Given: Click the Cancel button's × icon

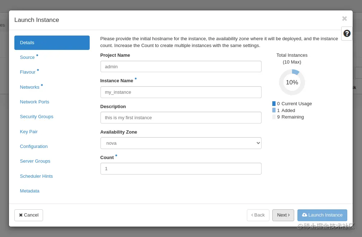Looking at the screenshot, I should click(21, 215).
